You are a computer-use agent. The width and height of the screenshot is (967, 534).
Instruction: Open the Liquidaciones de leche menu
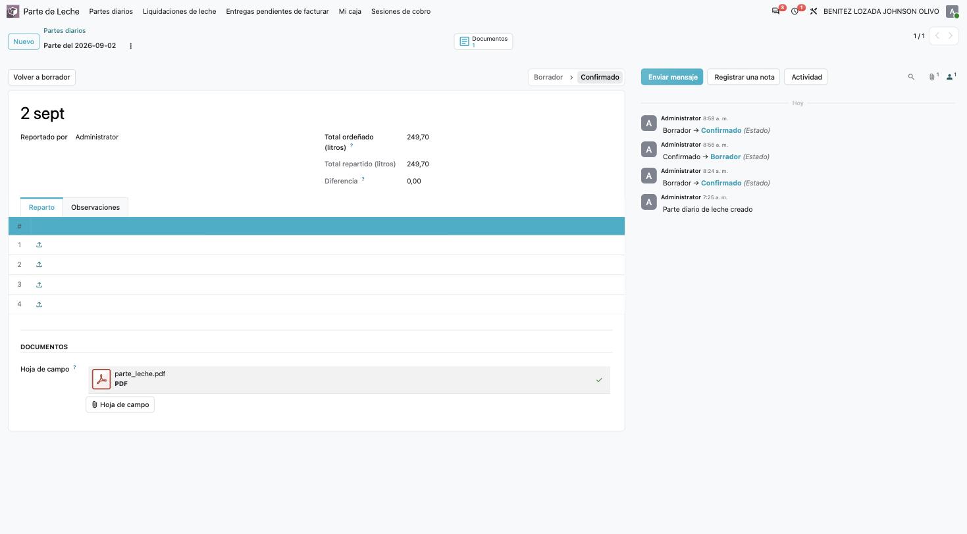(179, 11)
